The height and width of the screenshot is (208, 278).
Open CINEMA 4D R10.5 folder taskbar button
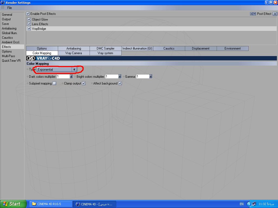[51, 204]
